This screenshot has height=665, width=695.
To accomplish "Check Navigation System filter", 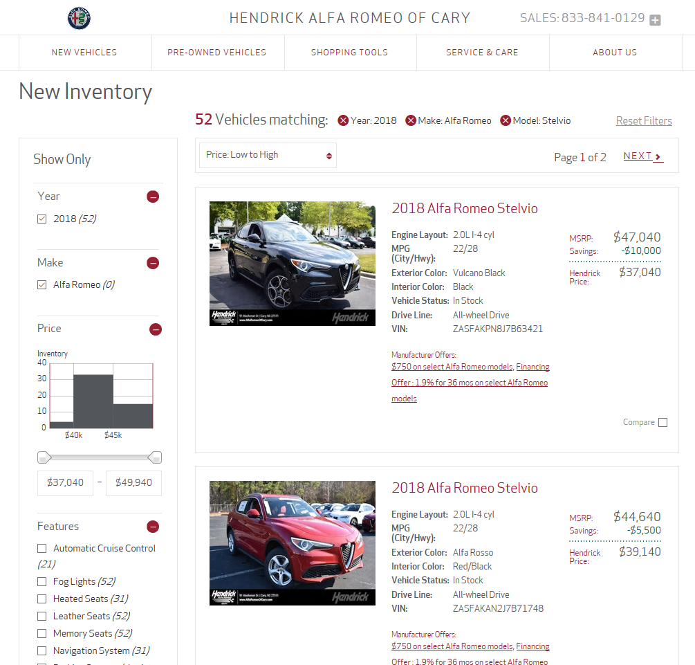I will tap(41, 650).
